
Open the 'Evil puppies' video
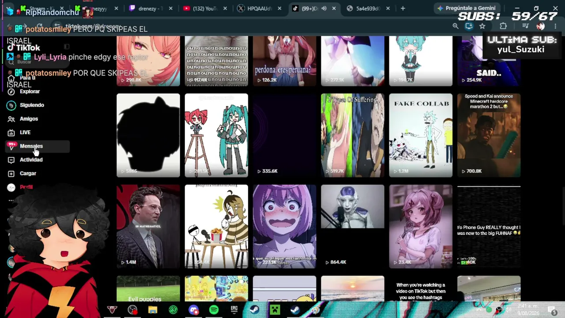point(148,289)
